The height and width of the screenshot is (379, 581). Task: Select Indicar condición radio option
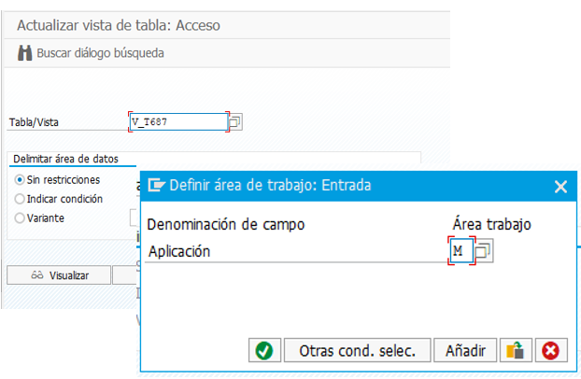pos(20,199)
